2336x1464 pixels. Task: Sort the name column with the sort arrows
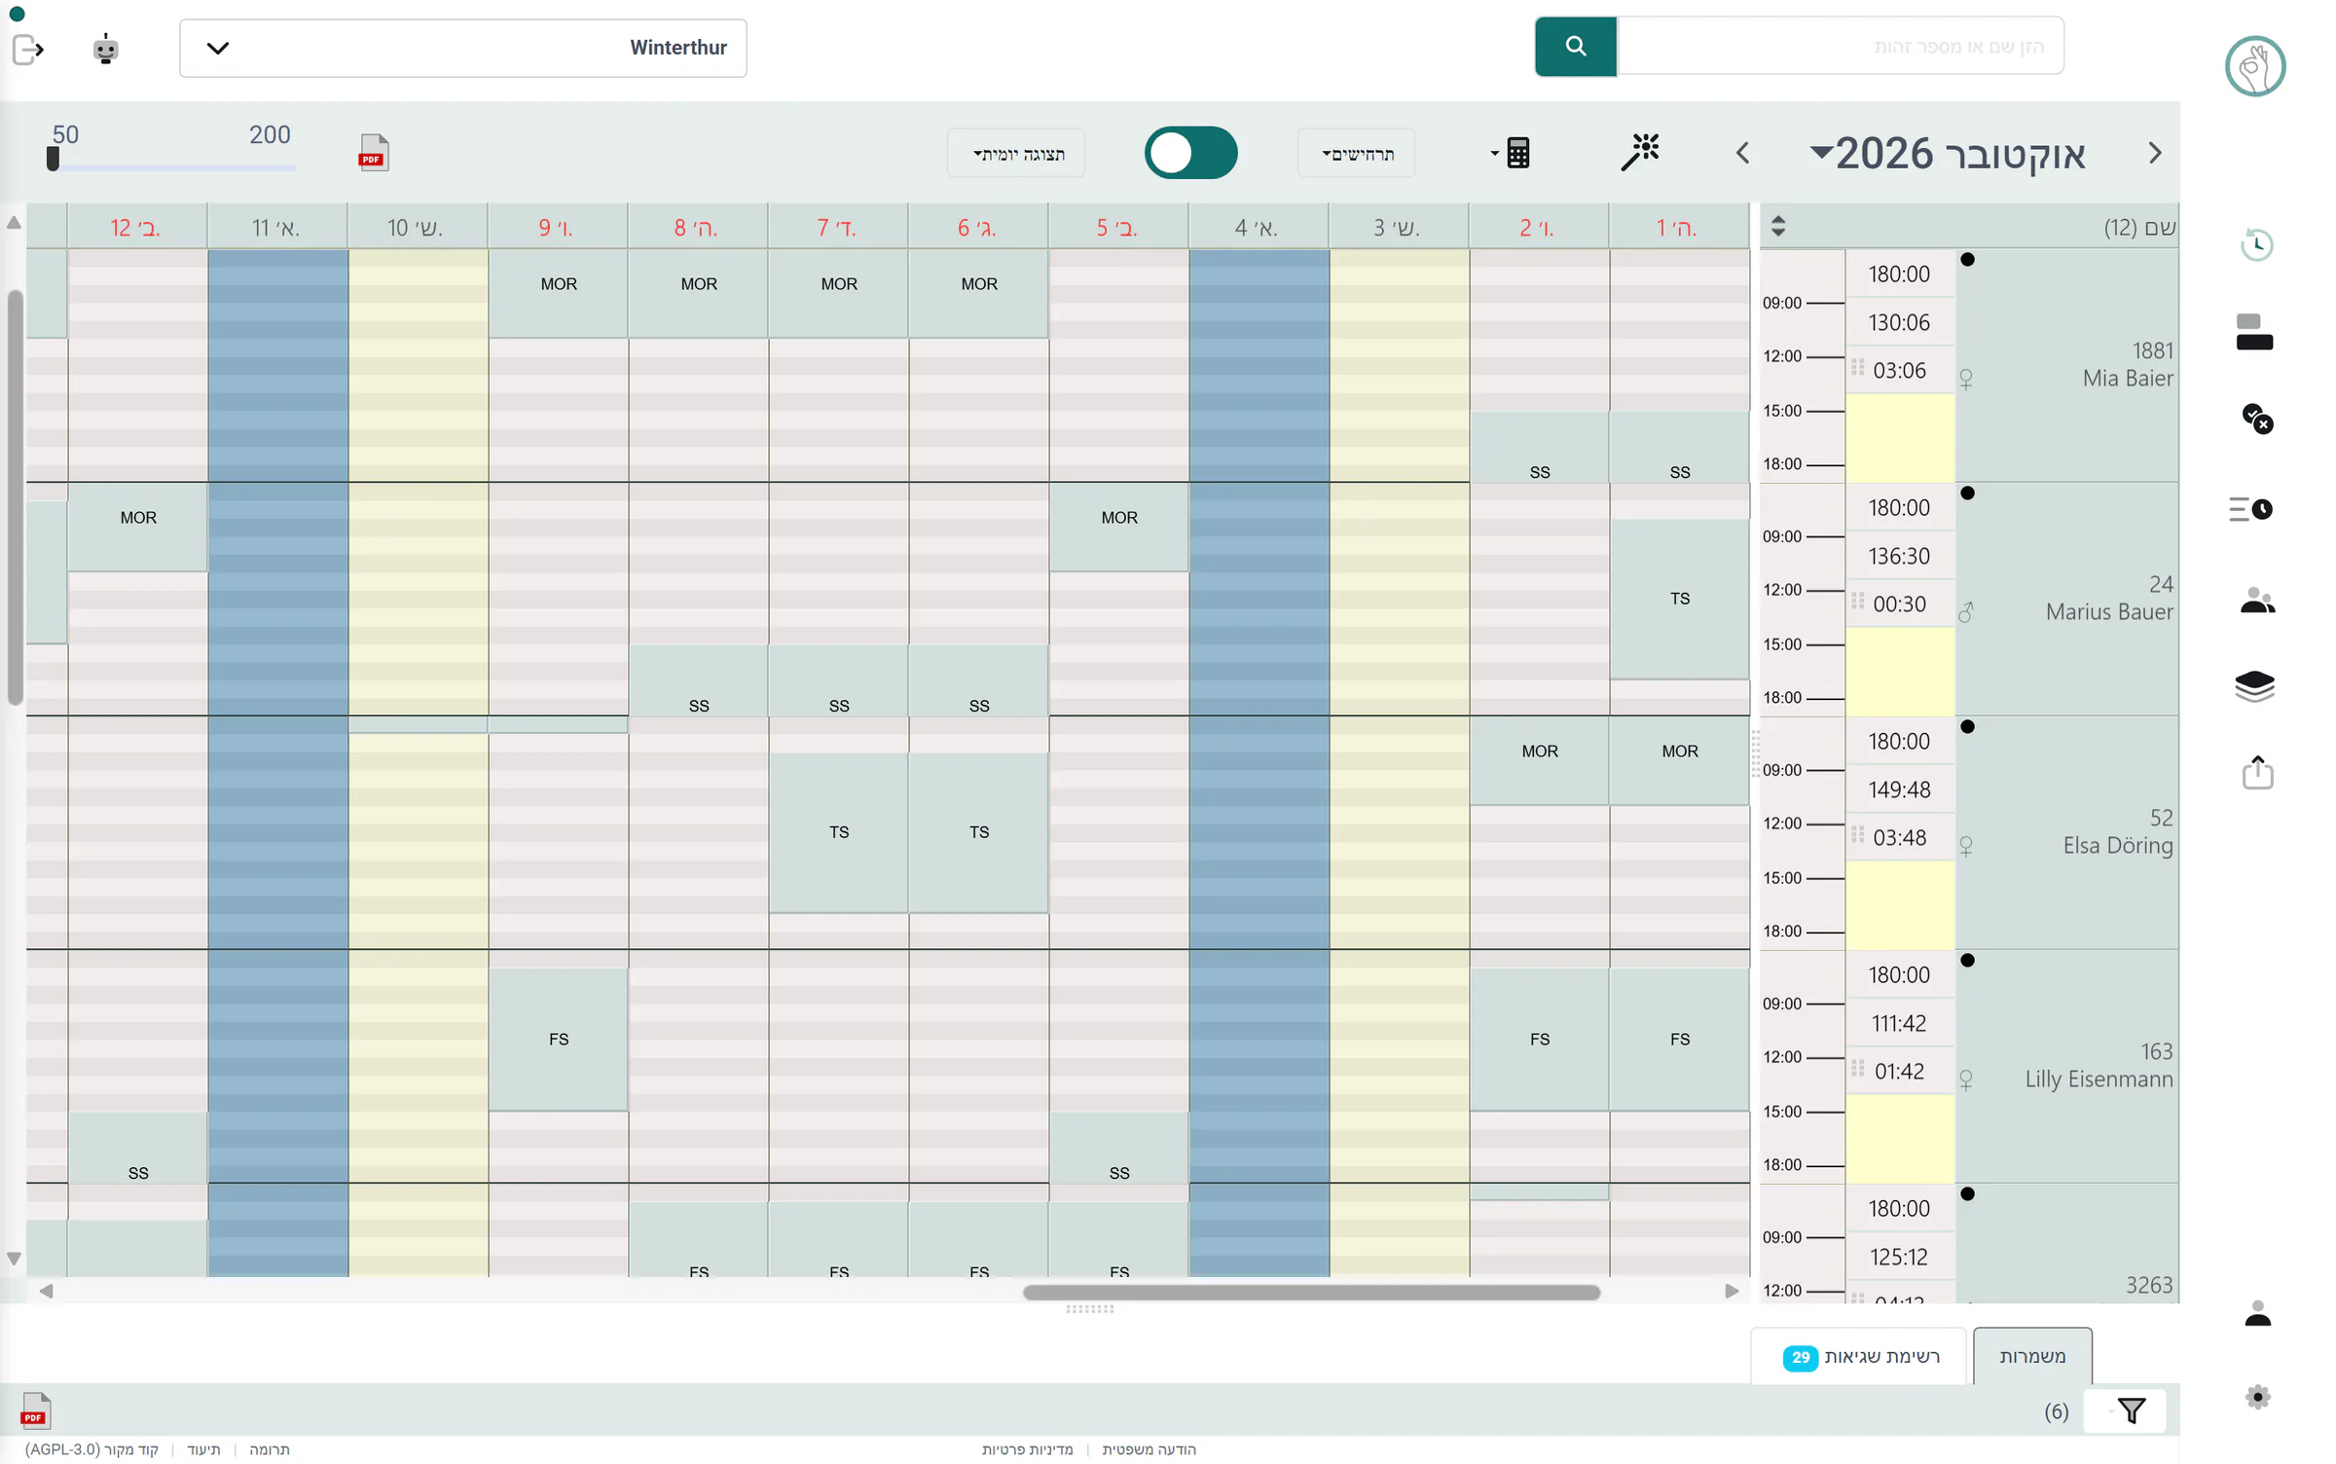pyautogui.click(x=1778, y=227)
